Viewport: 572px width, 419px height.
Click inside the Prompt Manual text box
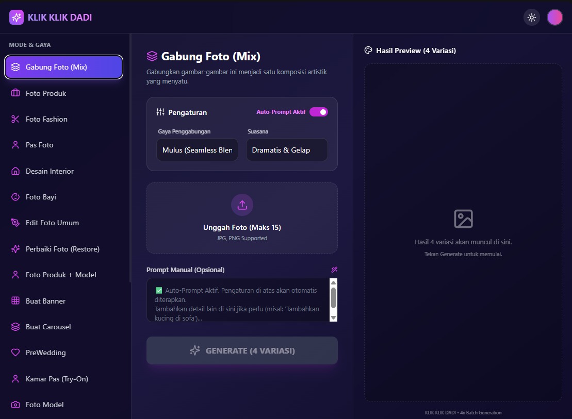[x=237, y=300]
